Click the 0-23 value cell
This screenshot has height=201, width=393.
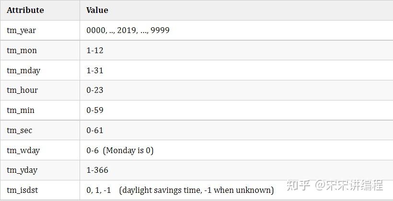pyautogui.click(x=95, y=90)
